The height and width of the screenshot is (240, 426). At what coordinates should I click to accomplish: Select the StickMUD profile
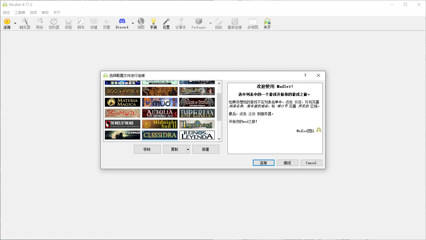click(x=123, y=135)
